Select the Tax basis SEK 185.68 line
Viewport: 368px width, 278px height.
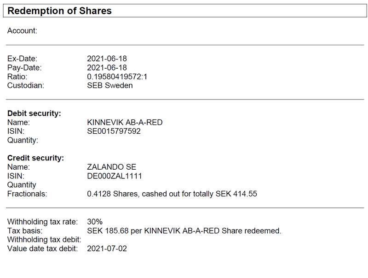[x=184, y=231]
